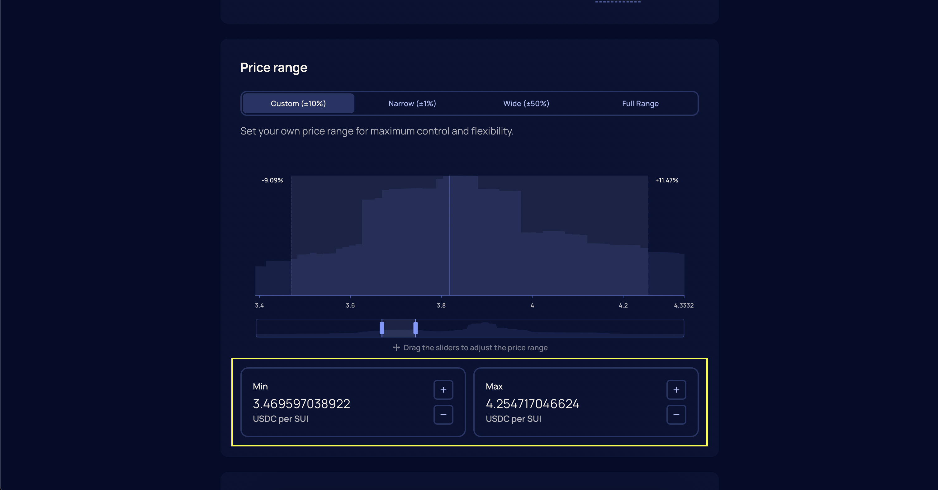Click the current price vertical line in chart
Image resolution: width=938 pixels, height=490 pixels.
coord(449,237)
